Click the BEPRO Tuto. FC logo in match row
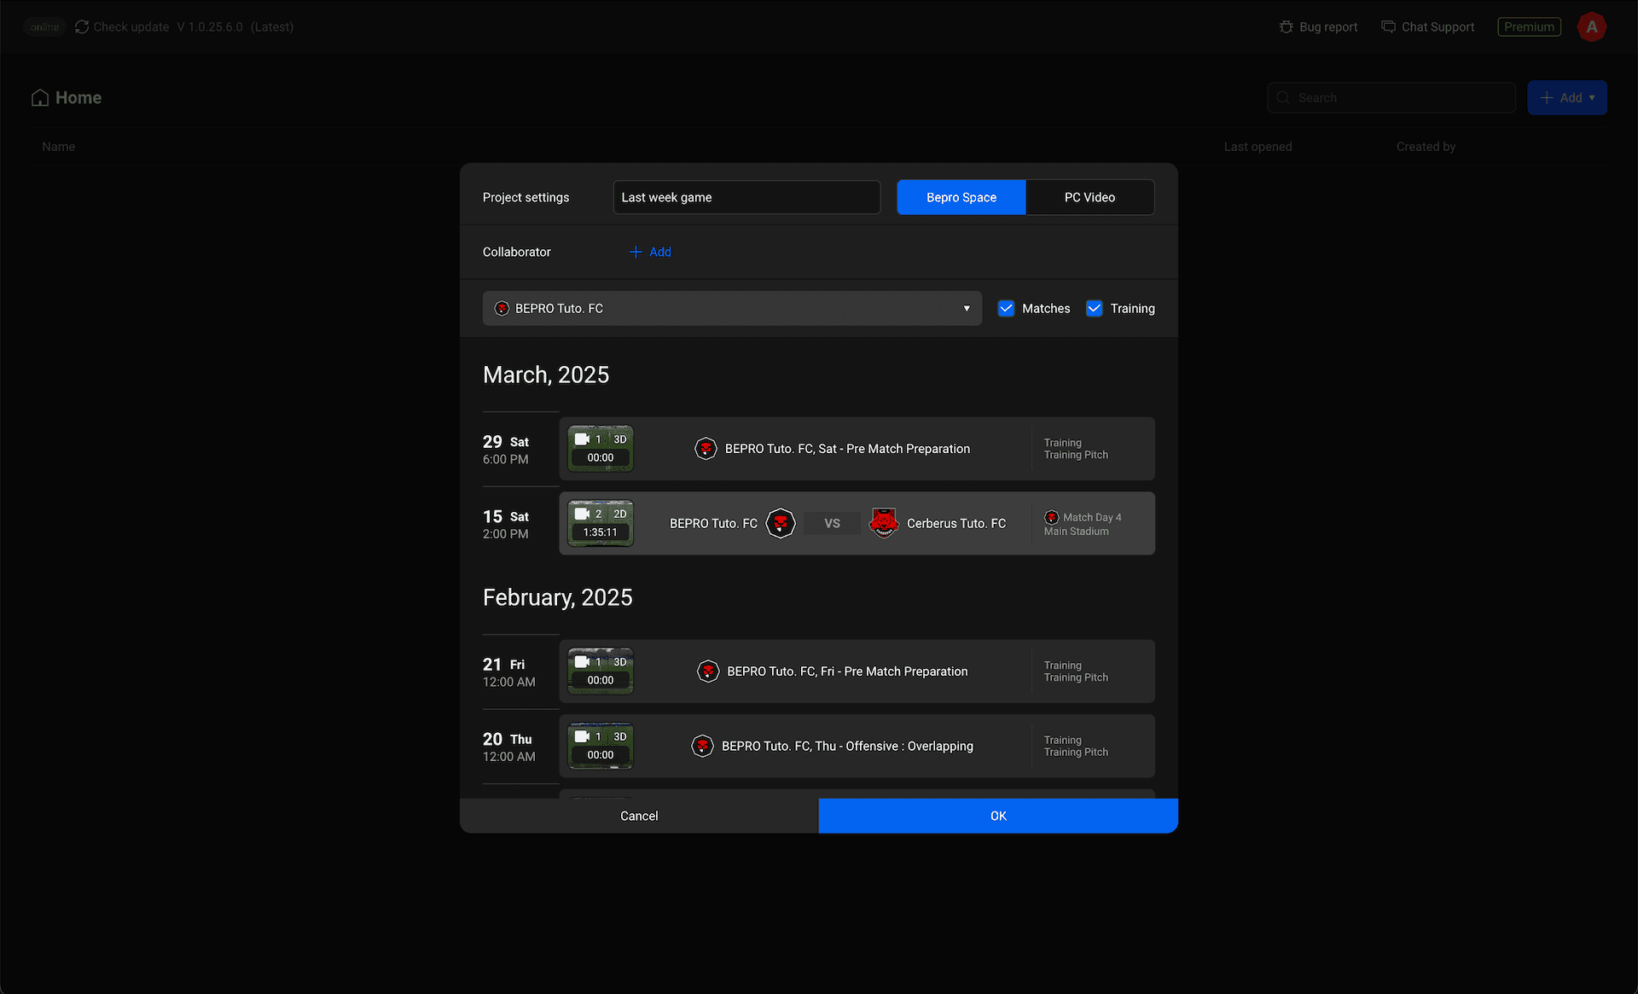 click(781, 523)
